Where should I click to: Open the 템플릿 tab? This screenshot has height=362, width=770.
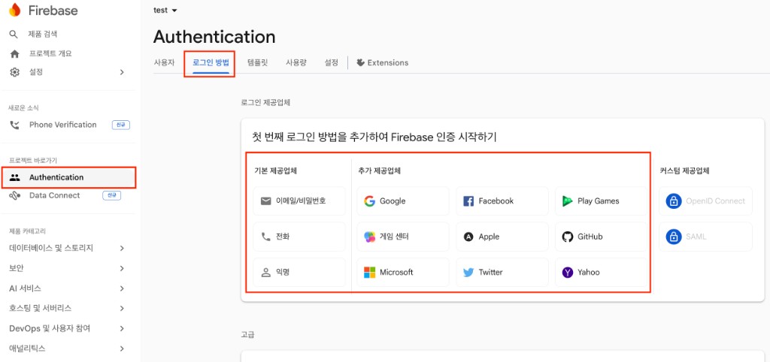(258, 63)
